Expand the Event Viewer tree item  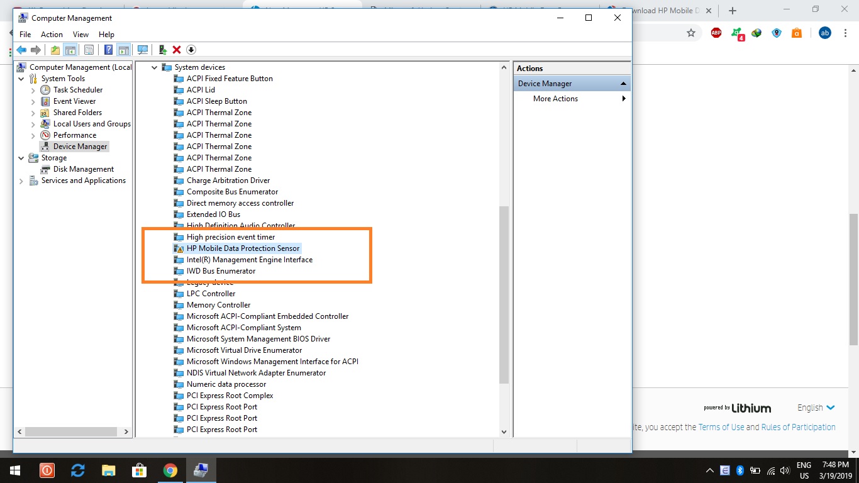(33, 101)
